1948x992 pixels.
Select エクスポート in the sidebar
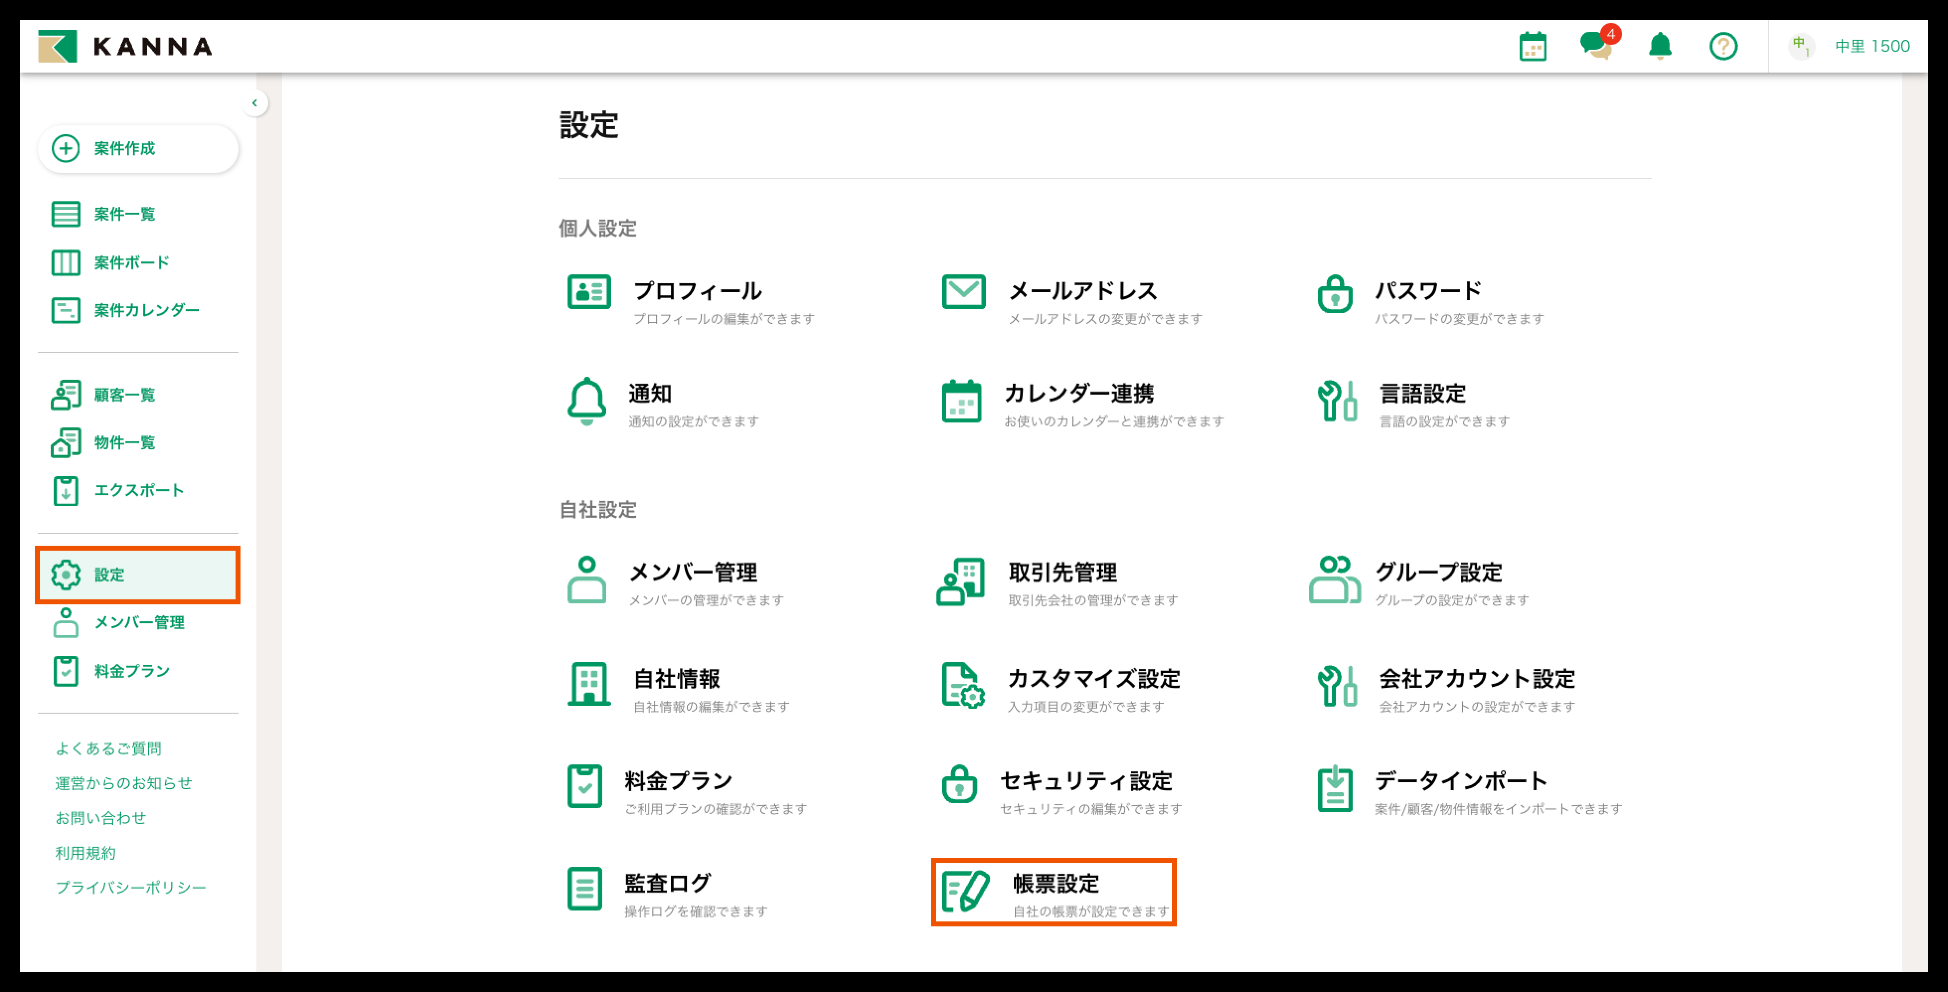coord(138,490)
